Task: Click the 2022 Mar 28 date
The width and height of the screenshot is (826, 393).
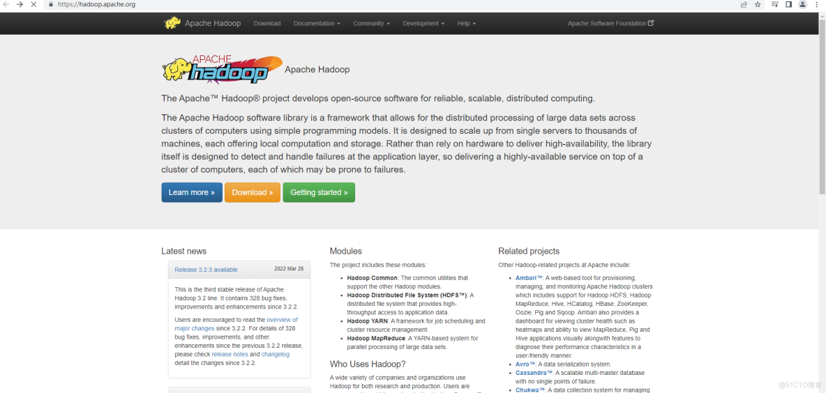Action: click(x=289, y=268)
